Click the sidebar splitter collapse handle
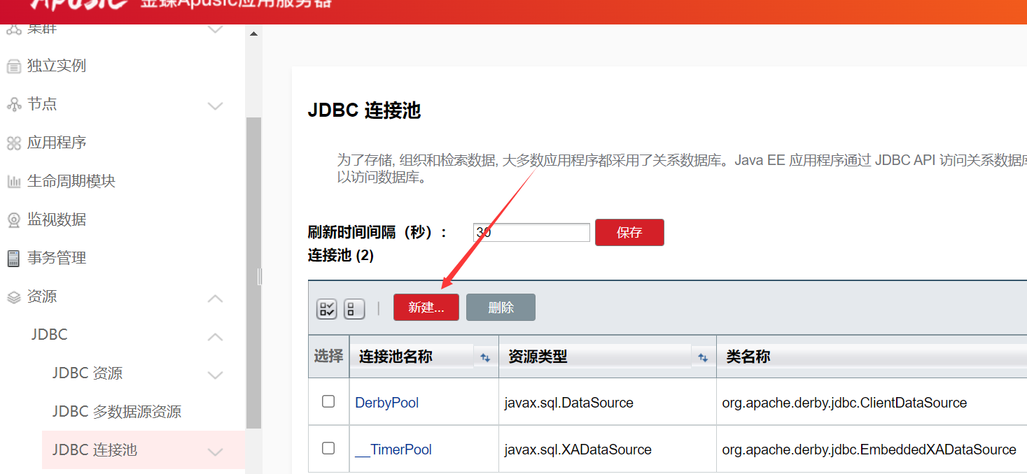 259,277
